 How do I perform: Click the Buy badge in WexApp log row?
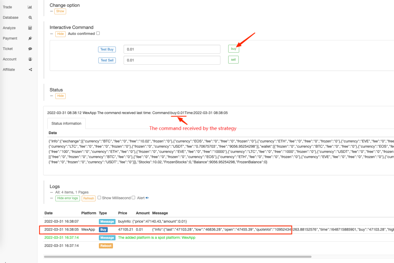(103, 230)
